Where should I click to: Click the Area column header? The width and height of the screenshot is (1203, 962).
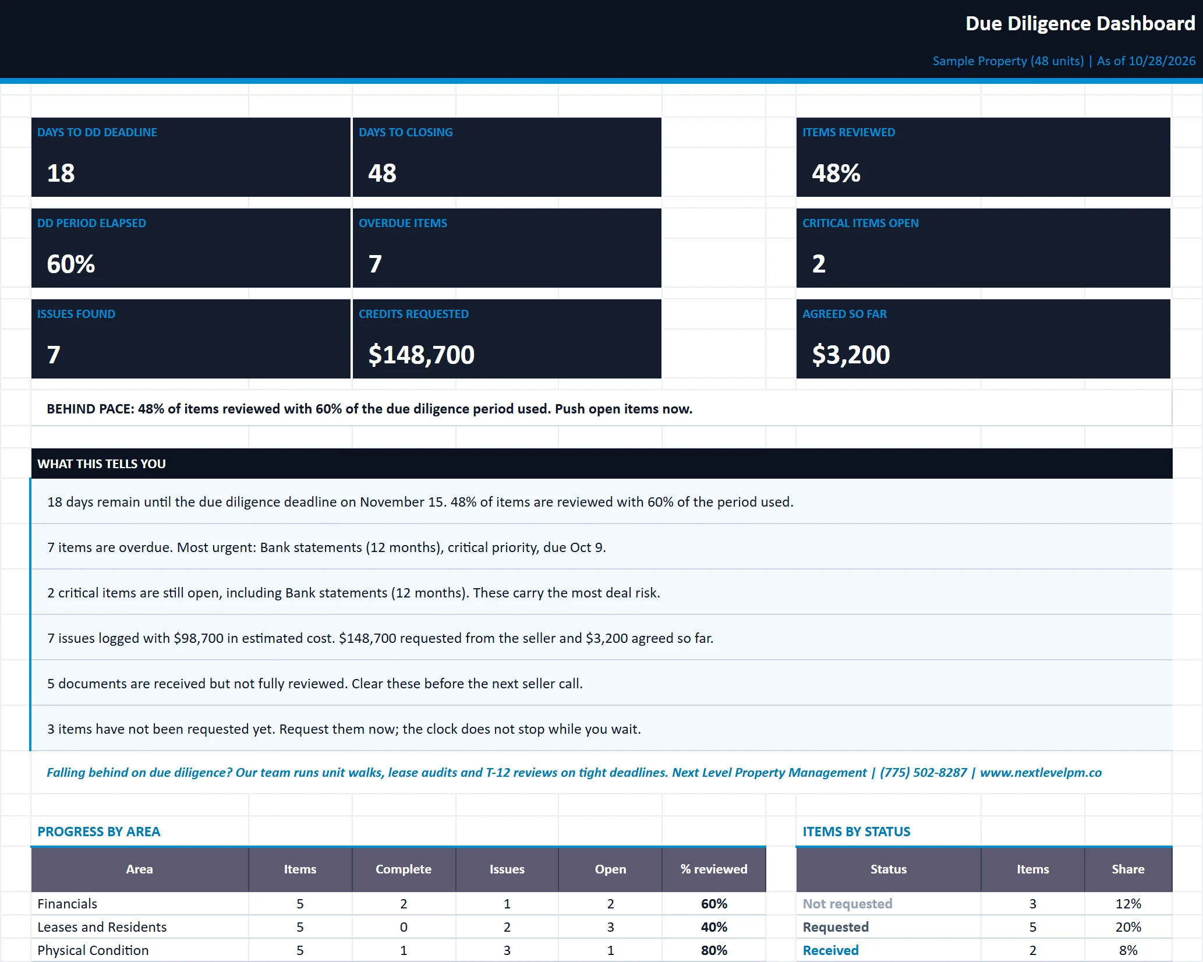point(140,869)
